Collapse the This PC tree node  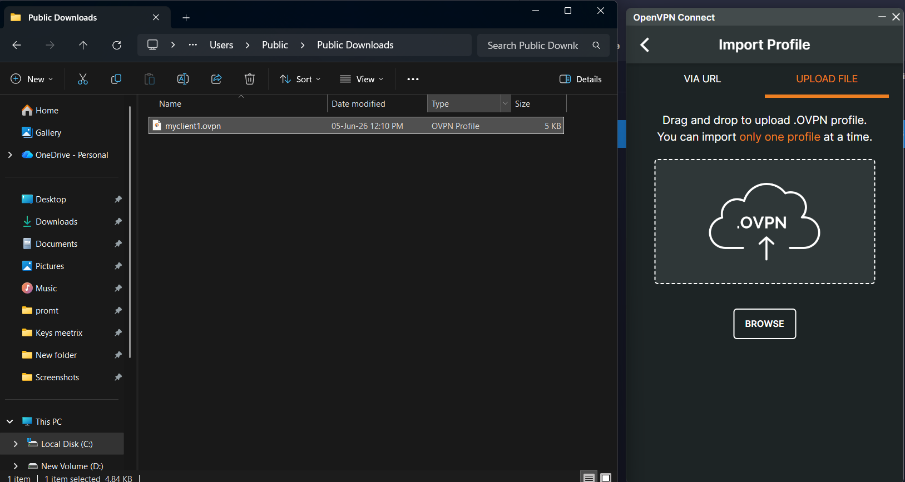pos(10,421)
